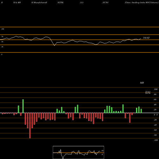Click the RSI axis label 50
Image resolution: width=159 pixels, height=159 pixels.
(x=2, y=42)
